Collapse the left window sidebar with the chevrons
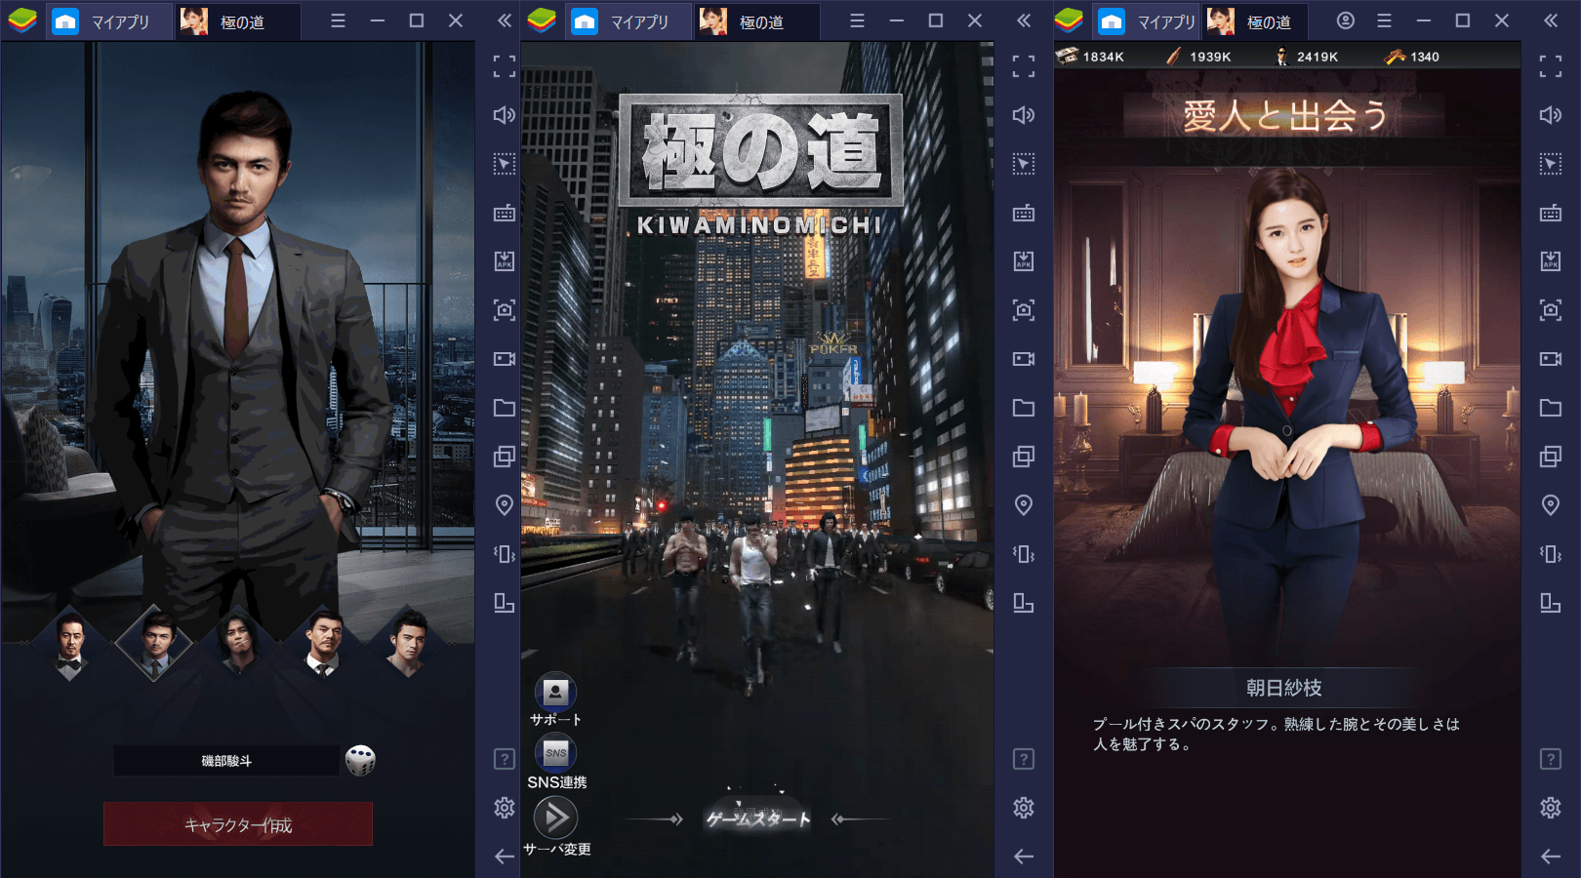This screenshot has width=1581, height=878. coord(505,20)
